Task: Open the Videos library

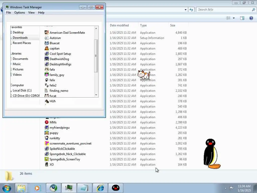Action: 17,74
